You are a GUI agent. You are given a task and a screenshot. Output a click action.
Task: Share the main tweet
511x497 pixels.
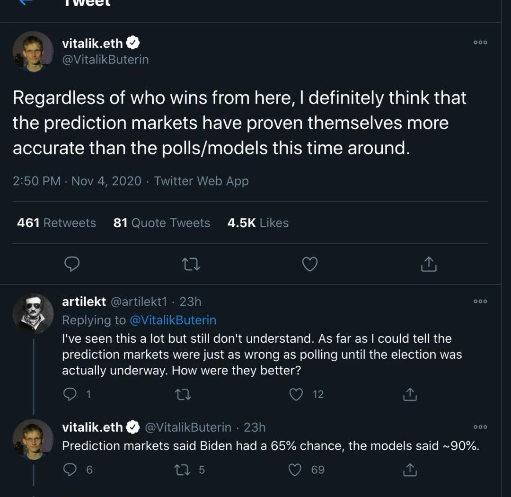tap(429, 264)
